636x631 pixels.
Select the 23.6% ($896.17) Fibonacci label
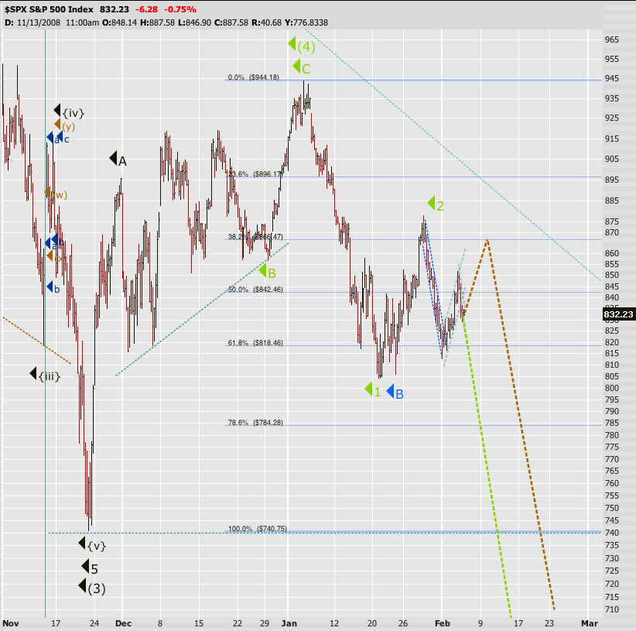tap(255, 173)
